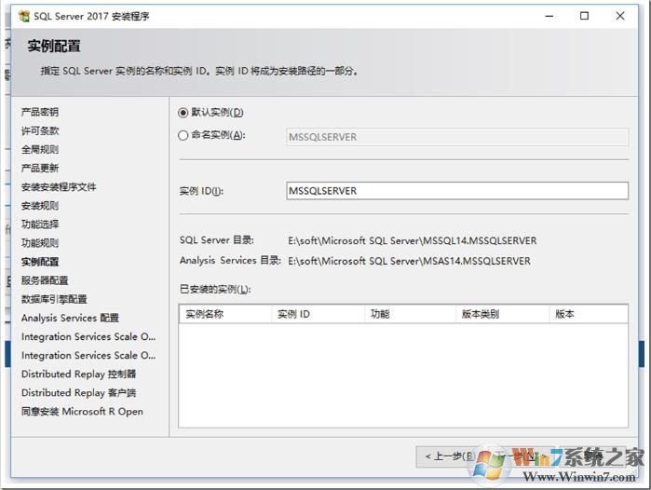Viewport: 651px width, 490px height.
Task: Go to 产品更新 step in sidebar
Action: [40, 169]
